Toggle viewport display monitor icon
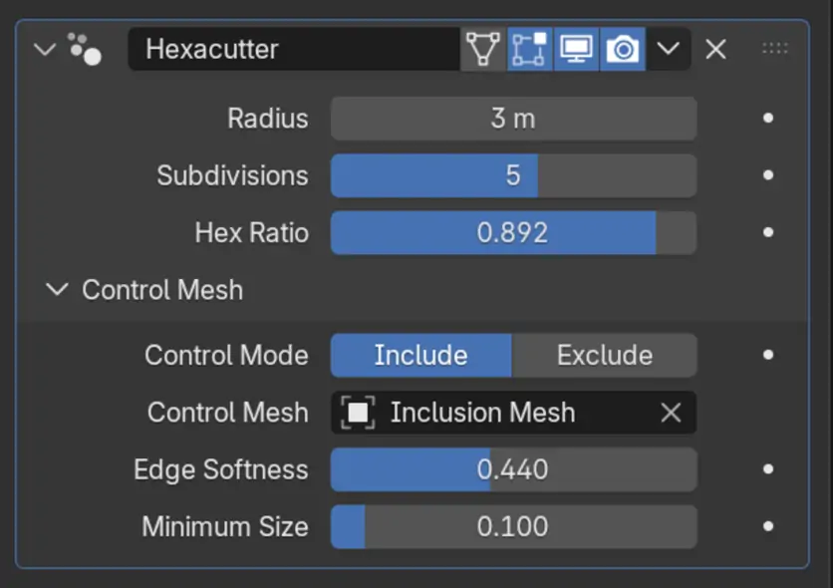Screen dimensions: 833x588 point(577,49)
